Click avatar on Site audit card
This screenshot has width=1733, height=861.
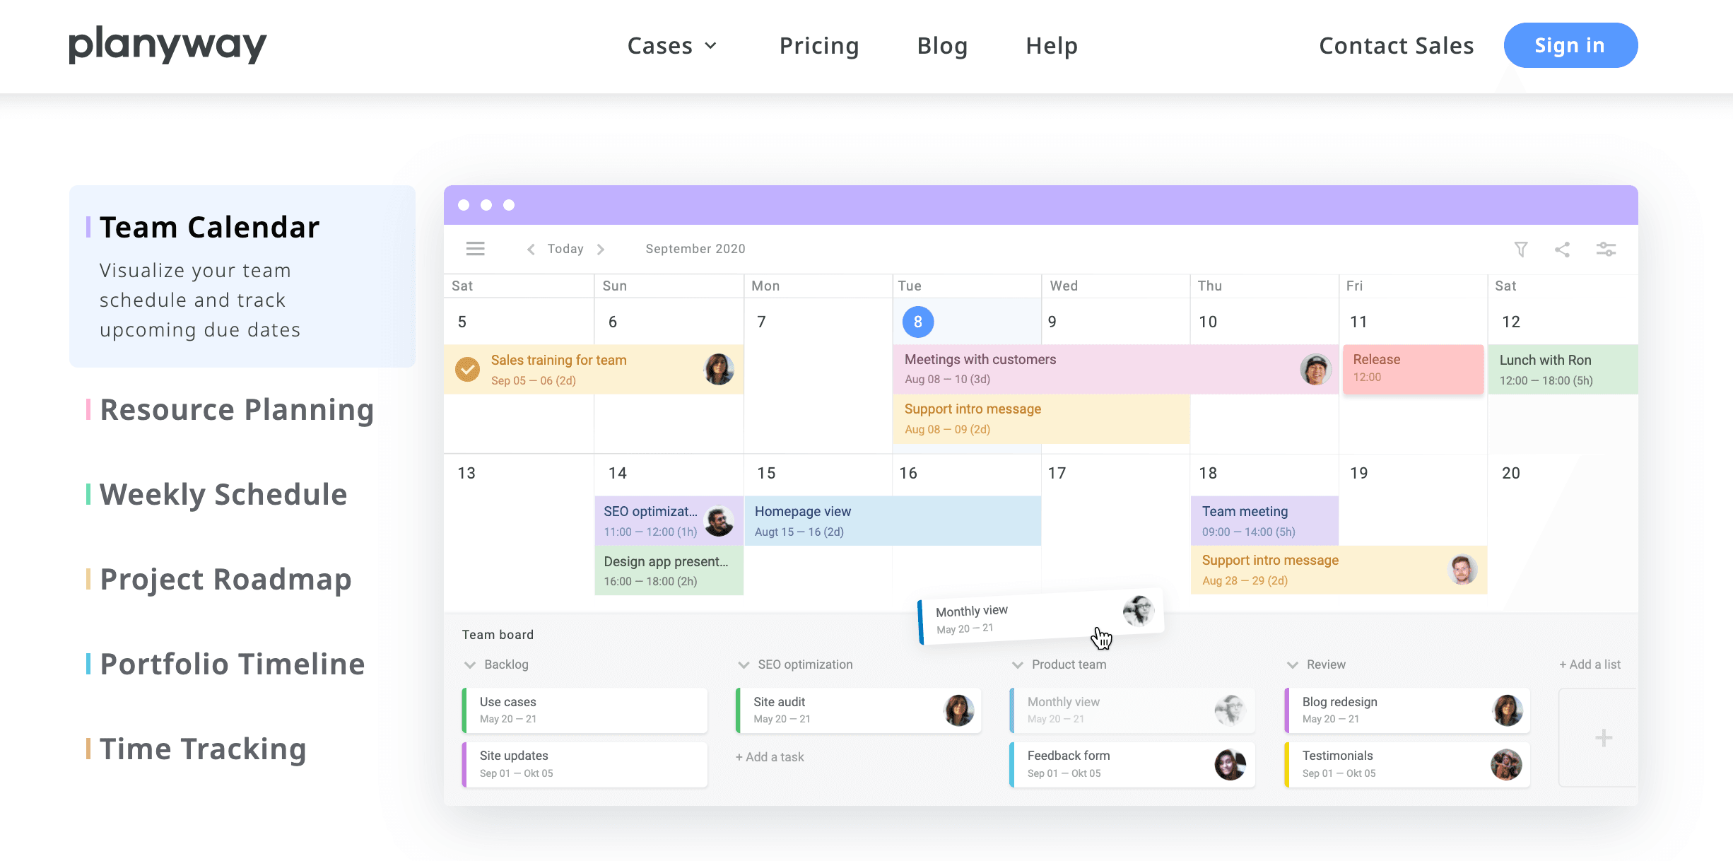tap(959, 710)
